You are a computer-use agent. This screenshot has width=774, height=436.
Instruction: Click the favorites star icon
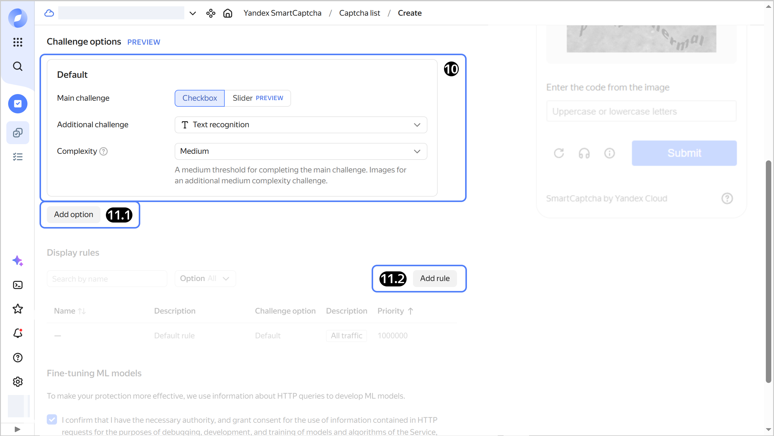point(18,309)
